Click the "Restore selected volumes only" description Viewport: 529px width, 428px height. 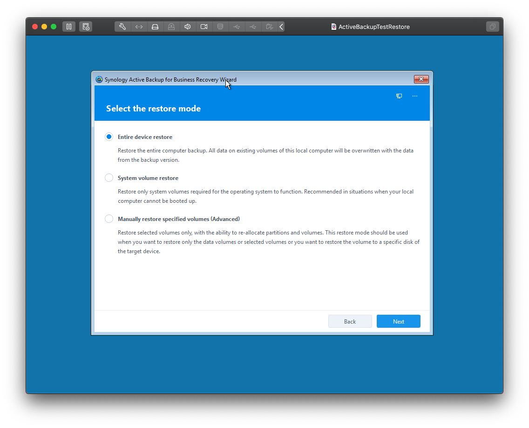tap(269, 242)
